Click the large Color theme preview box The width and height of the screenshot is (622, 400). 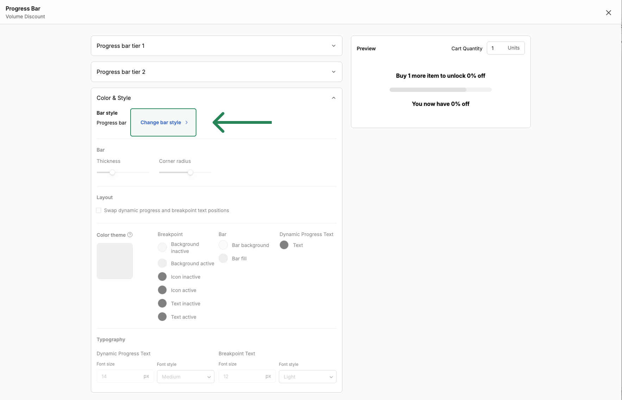point(115,261)
